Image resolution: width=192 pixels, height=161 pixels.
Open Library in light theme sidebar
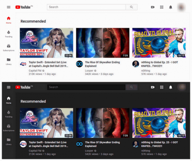(9, 62)
